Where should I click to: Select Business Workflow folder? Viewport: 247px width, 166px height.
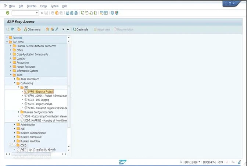click(30, 141)
